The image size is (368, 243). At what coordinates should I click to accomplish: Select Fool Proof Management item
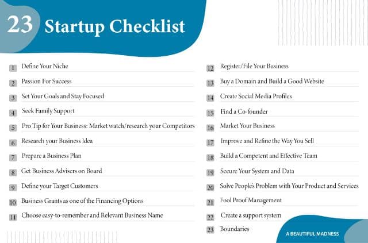click(251, 200)
